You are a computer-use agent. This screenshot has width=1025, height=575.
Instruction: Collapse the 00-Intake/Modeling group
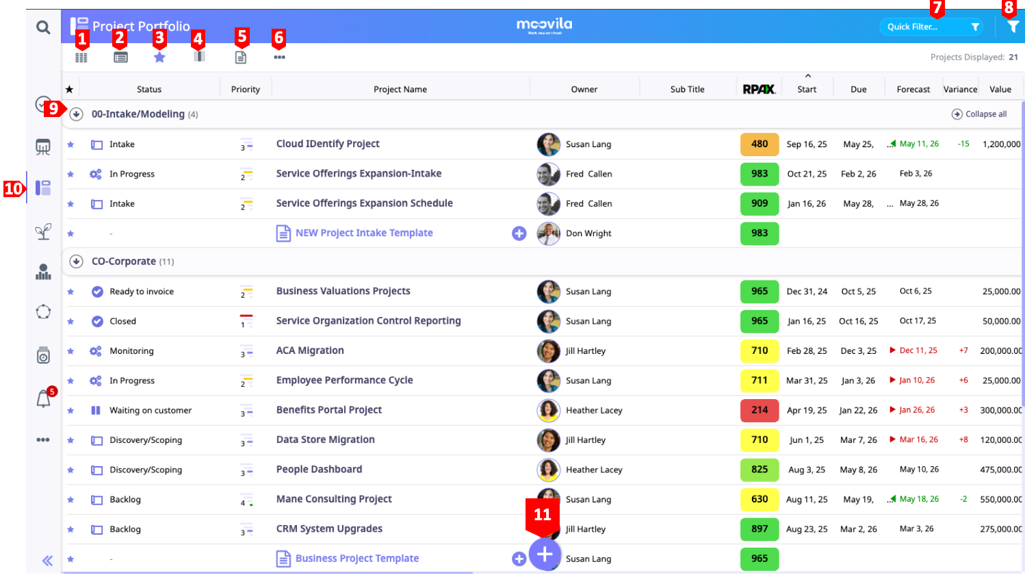point(77,114)
